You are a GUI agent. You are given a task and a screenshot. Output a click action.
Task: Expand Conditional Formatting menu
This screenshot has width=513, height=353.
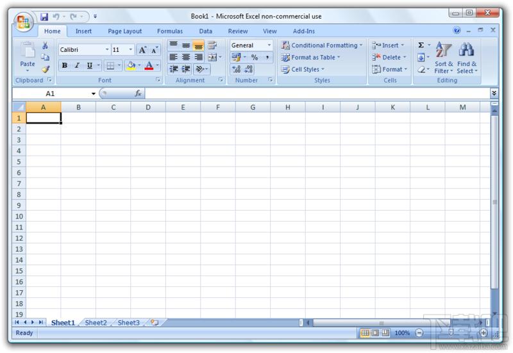point(322,45)
